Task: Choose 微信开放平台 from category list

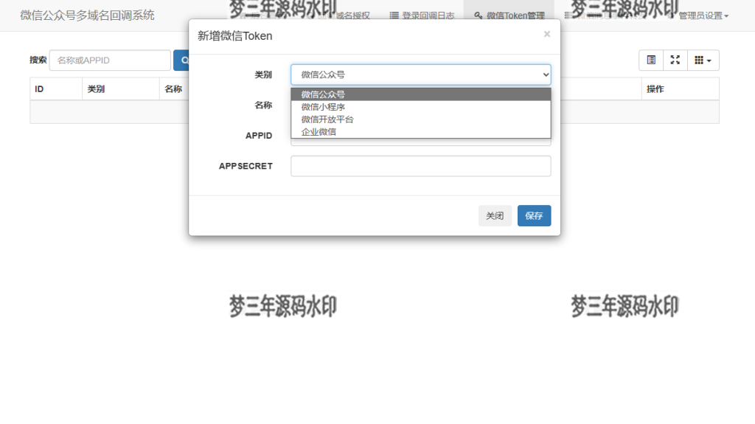Action: tap(421, 119)
